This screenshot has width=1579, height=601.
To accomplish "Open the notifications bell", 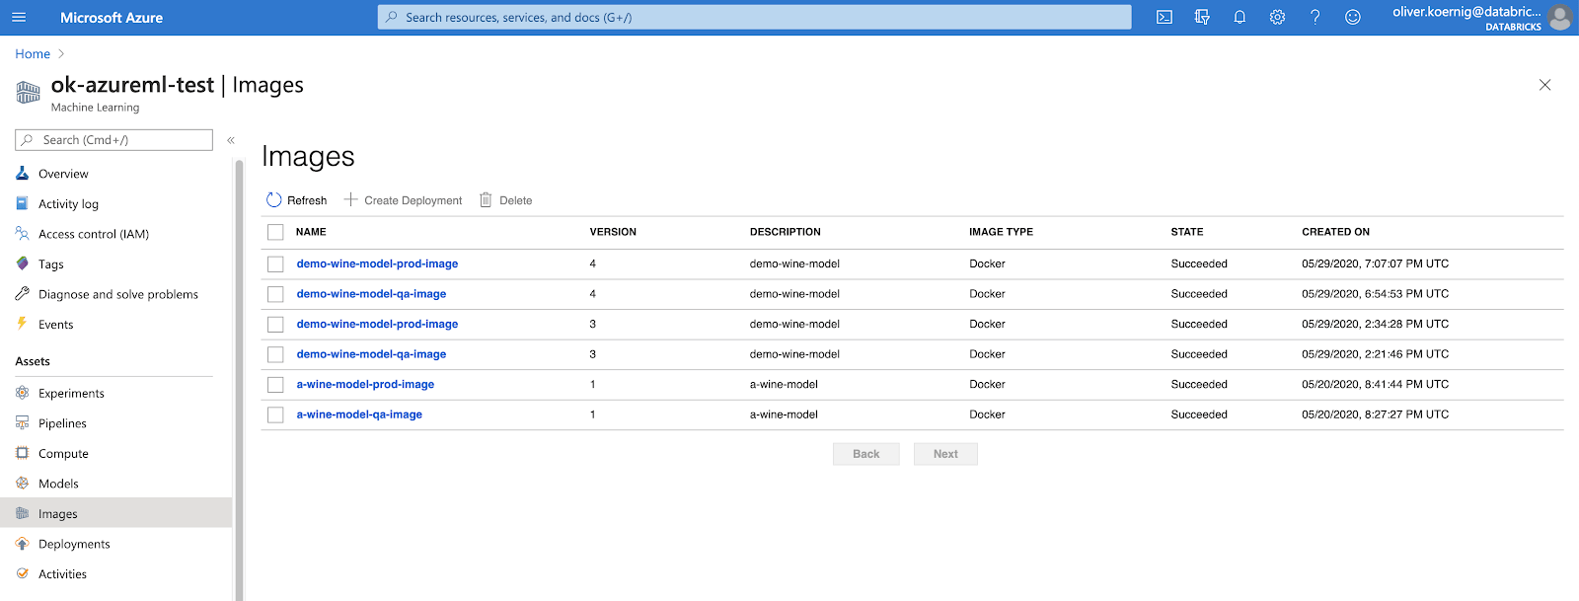I will point(1240,17).
